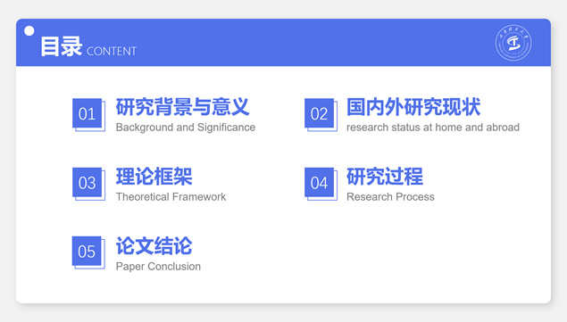Open section 研究背景与意义

[182, 107]
